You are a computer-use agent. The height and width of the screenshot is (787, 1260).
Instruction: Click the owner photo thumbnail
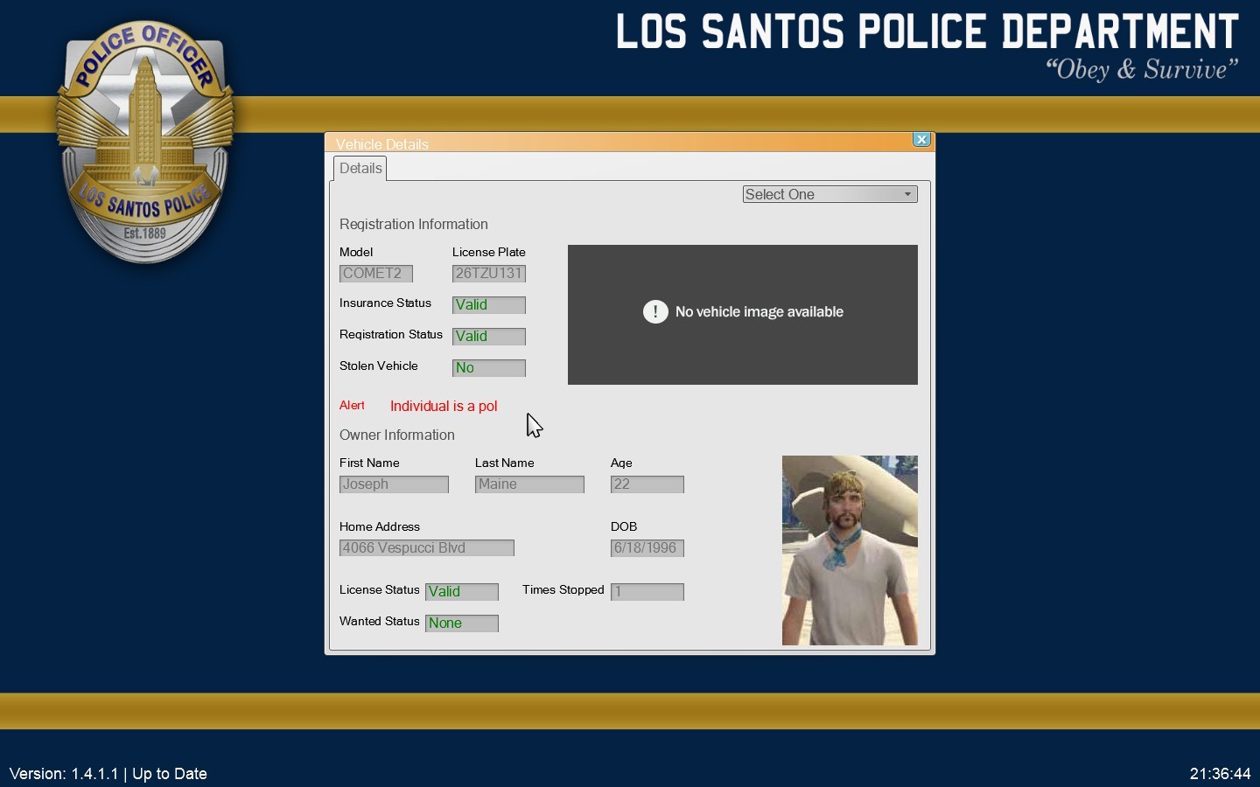click(850, 551)
